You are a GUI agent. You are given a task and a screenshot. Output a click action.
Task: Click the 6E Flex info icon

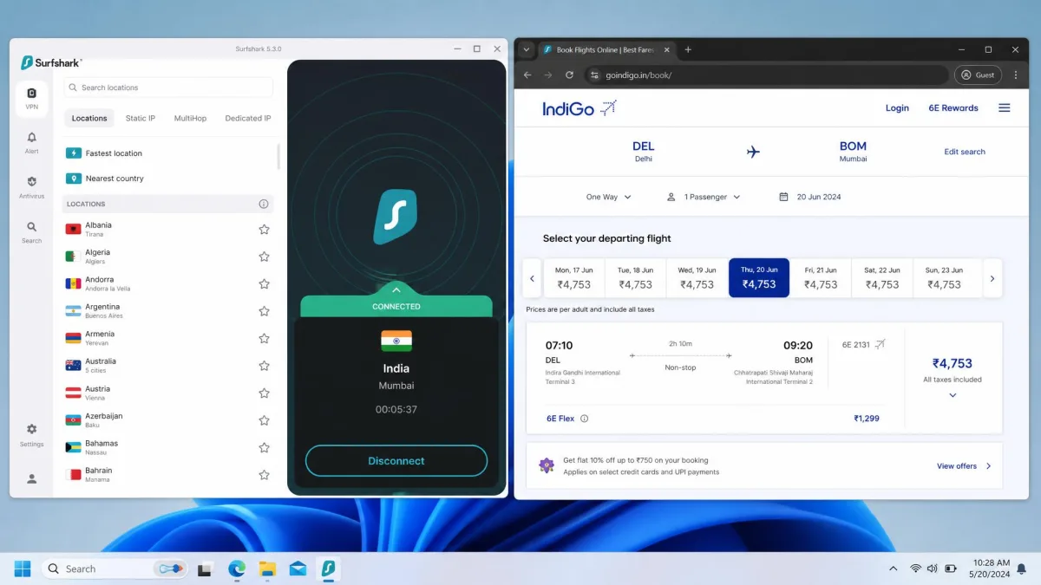584,419
